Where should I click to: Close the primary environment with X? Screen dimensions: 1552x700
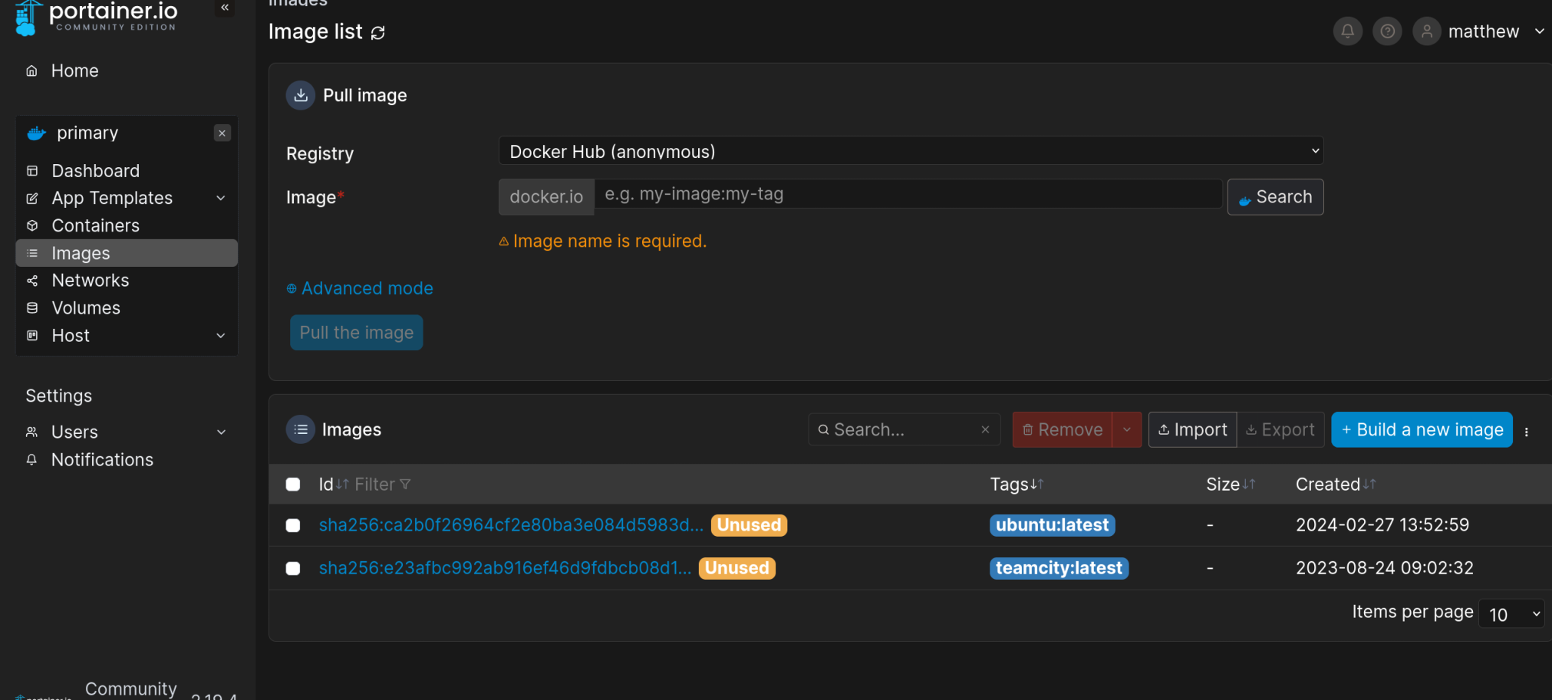coord(222,133)
